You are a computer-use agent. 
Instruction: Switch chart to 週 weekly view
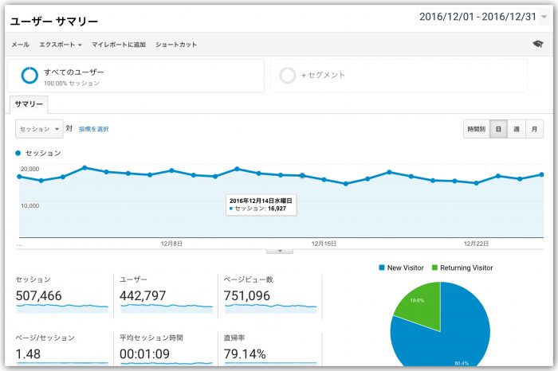[x=517, y=129]
